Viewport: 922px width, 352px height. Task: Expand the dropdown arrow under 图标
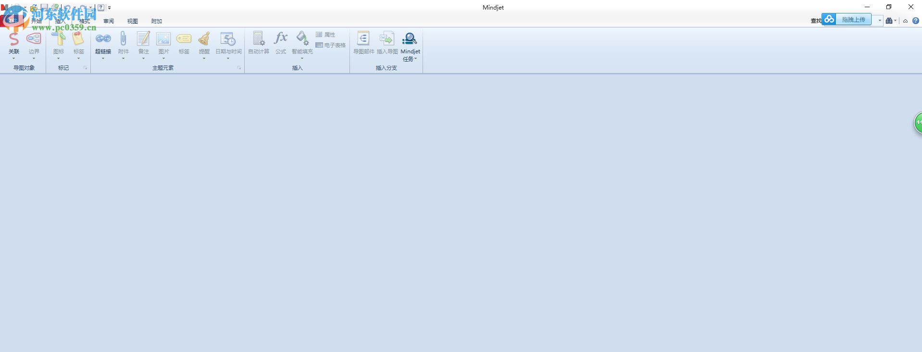(x=59, y=59)
